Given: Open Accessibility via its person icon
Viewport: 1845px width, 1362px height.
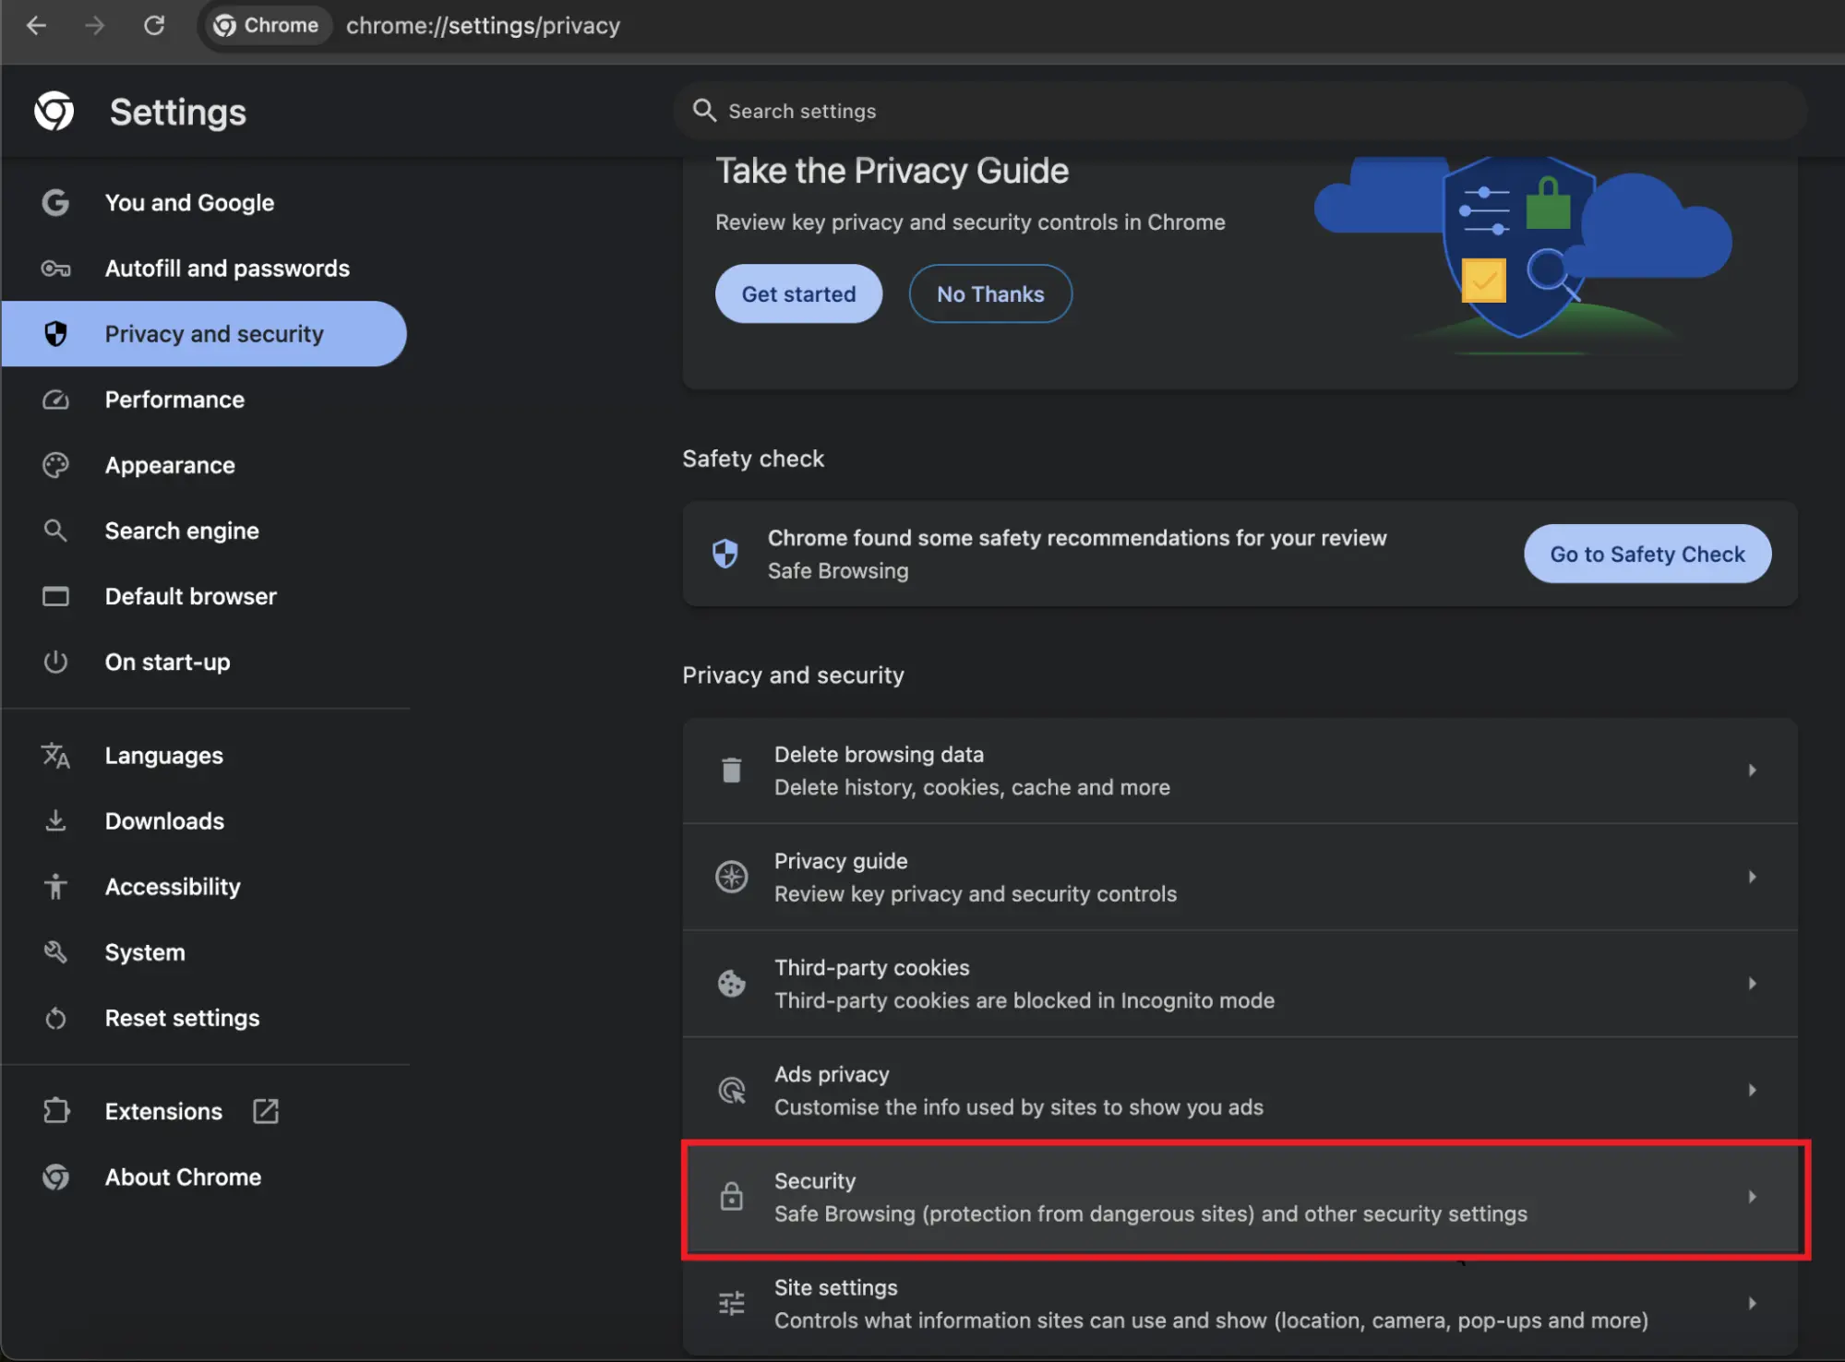Looking at the screenshot, I should point(56,886).
